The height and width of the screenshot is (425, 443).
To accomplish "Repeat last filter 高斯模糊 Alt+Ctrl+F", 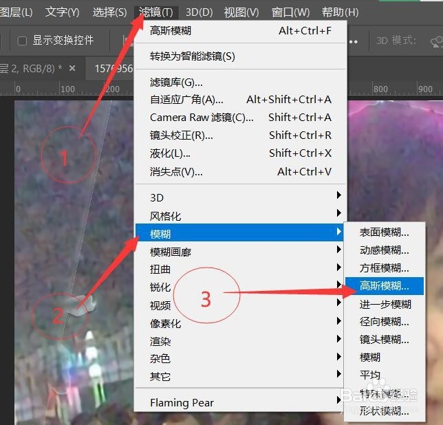I will click(241, 30).
